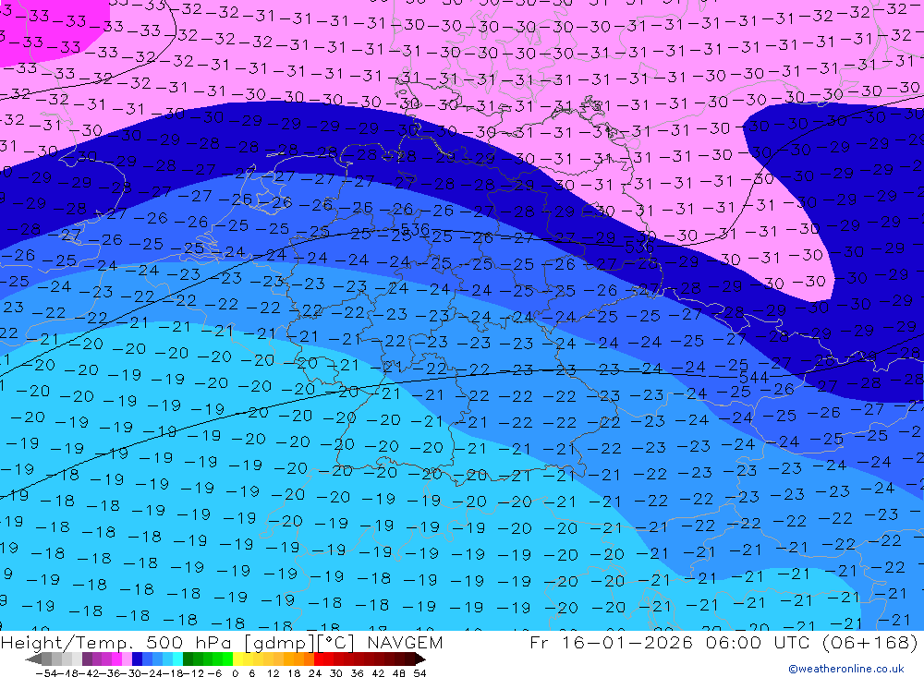Click the light pink legend swatch
924x677 pixels.
(128, 659)
